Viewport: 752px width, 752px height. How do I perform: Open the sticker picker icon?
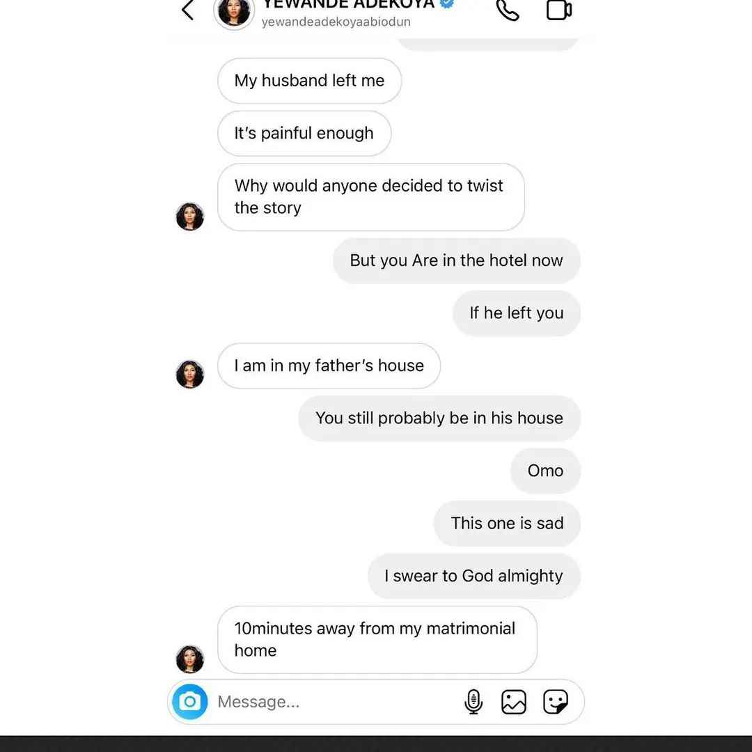(556, 702)
